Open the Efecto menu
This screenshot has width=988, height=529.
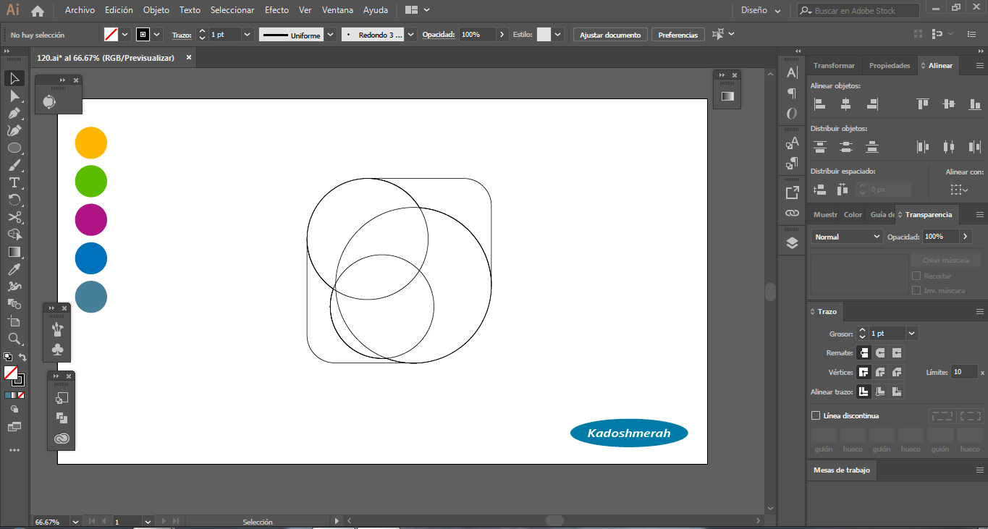276,10
